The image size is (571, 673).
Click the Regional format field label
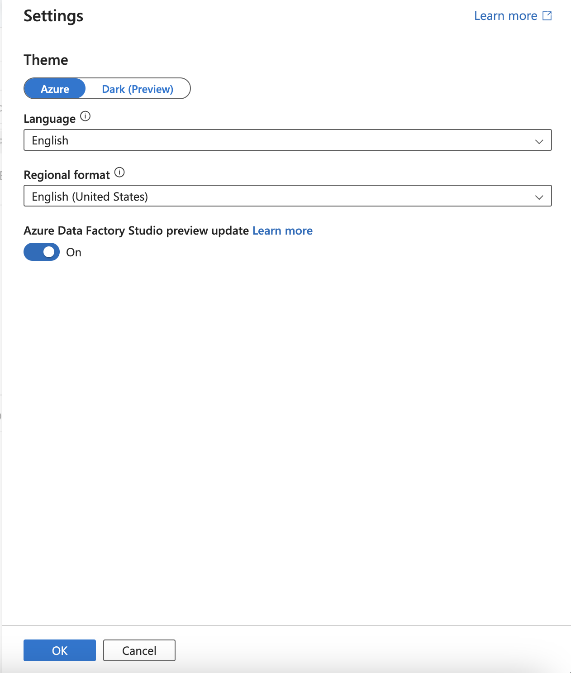point(67,175)
